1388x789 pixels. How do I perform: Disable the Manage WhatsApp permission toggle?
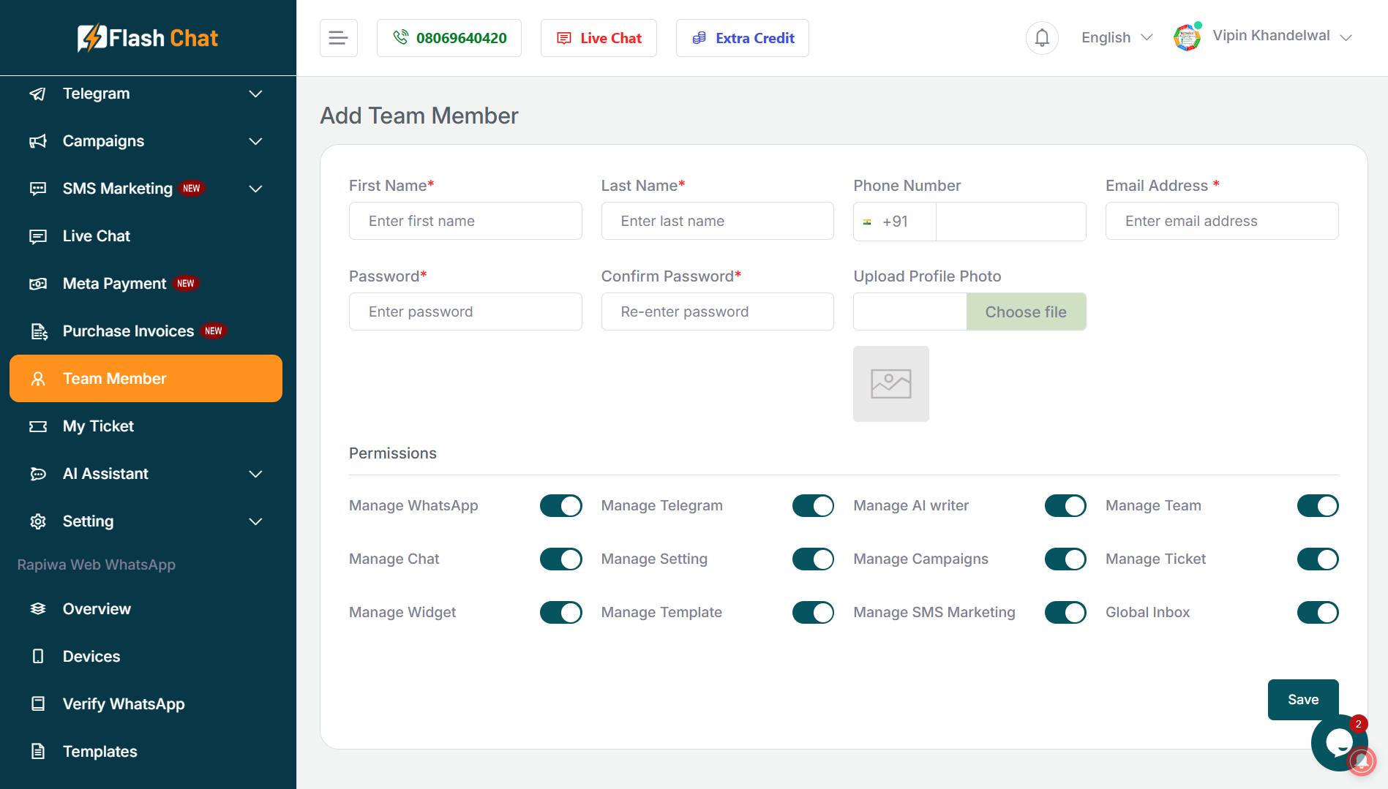click(x=560, y=506)
